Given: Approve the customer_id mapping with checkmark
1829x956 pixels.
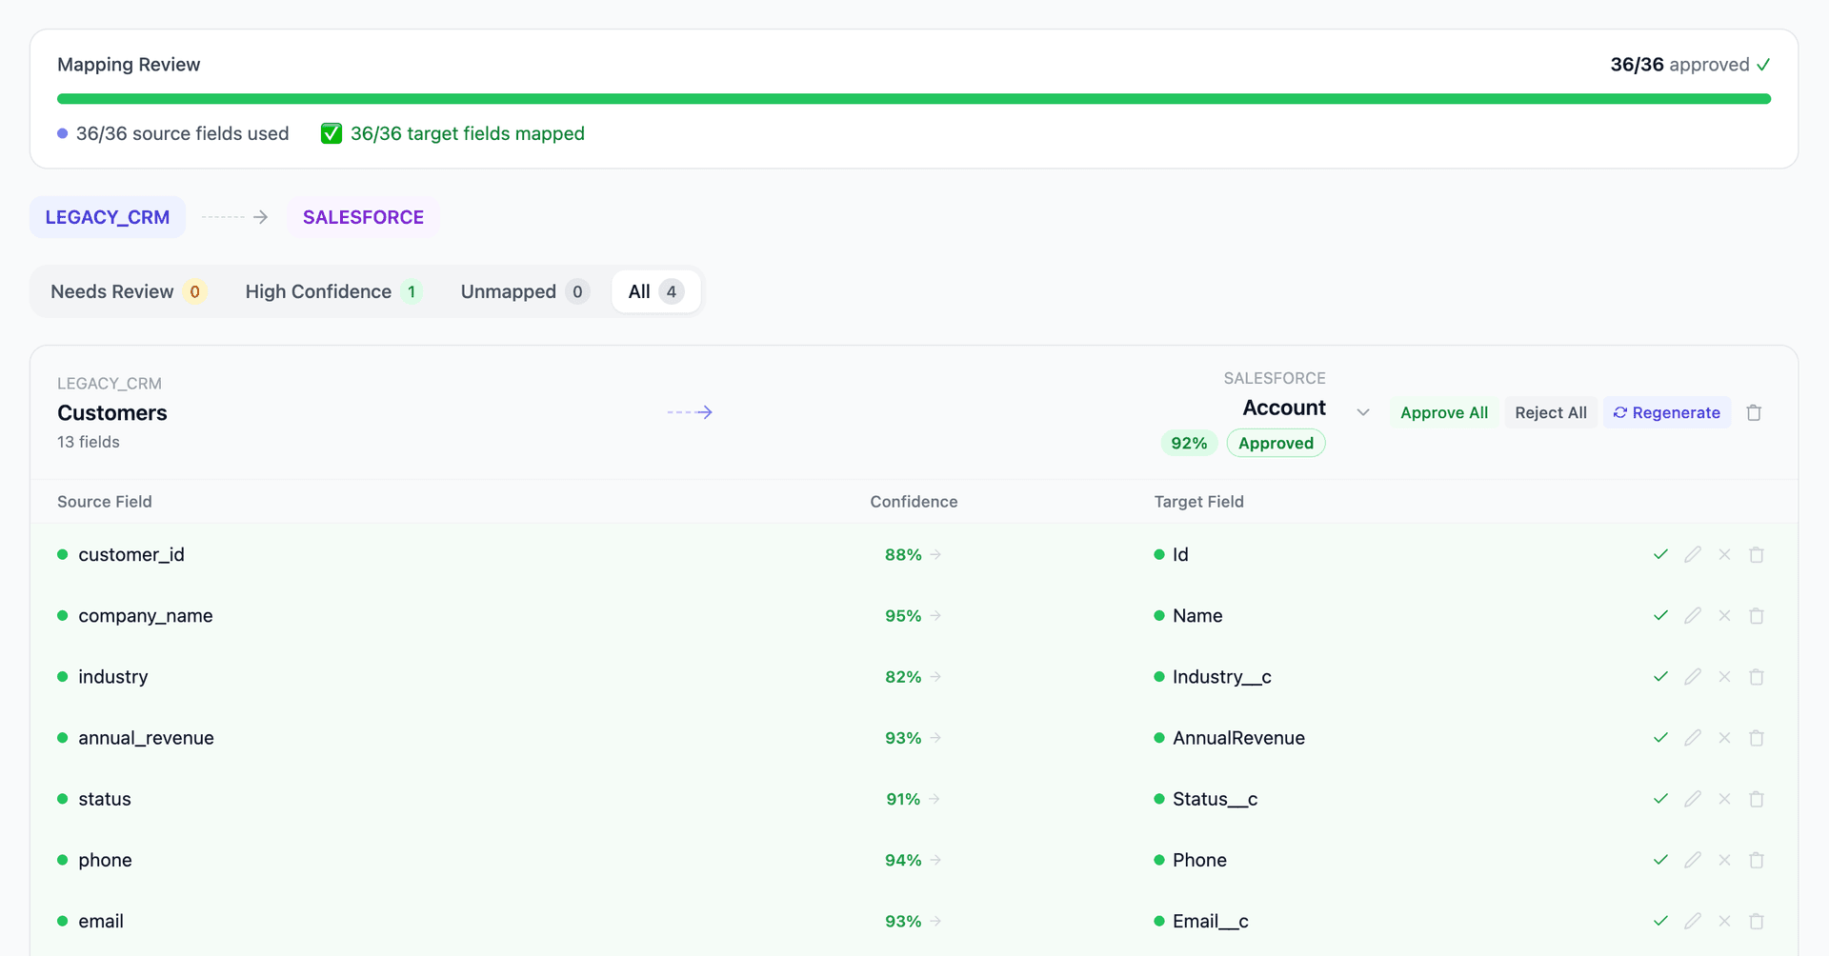Looking at the screenshot, I should [1660, 554].
